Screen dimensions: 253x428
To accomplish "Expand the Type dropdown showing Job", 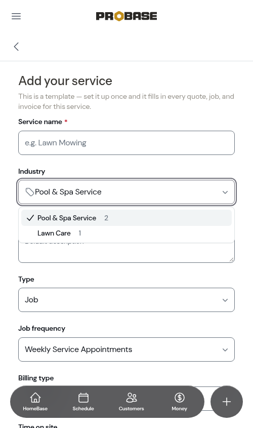I will pyautogui.click(x=126, y=300).
